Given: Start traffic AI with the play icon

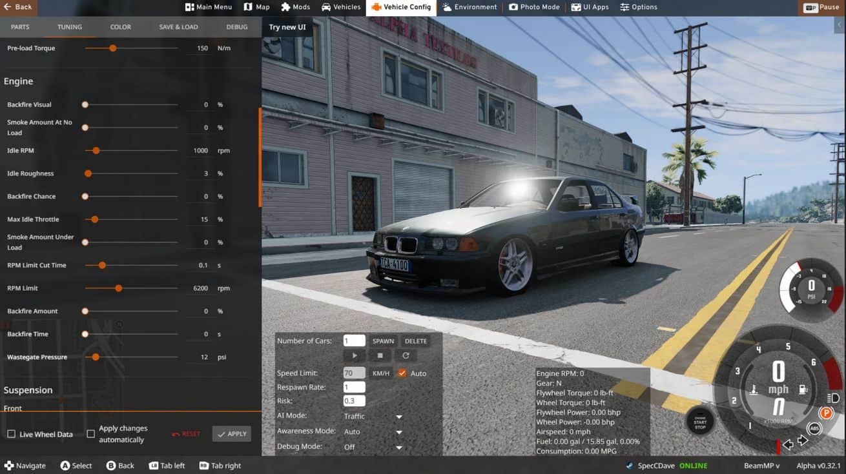Looking at the screenshot, I should pos(355,355).
